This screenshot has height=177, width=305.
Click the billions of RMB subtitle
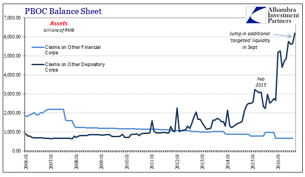point(59,30)
